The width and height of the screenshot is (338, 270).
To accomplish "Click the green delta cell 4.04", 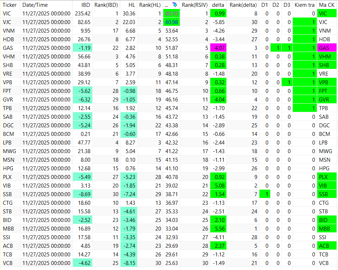I will (x=219, y=100).
